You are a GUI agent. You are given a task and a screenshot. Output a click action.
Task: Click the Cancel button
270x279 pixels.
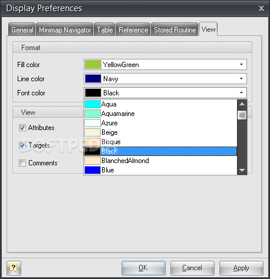click(192, 268)
